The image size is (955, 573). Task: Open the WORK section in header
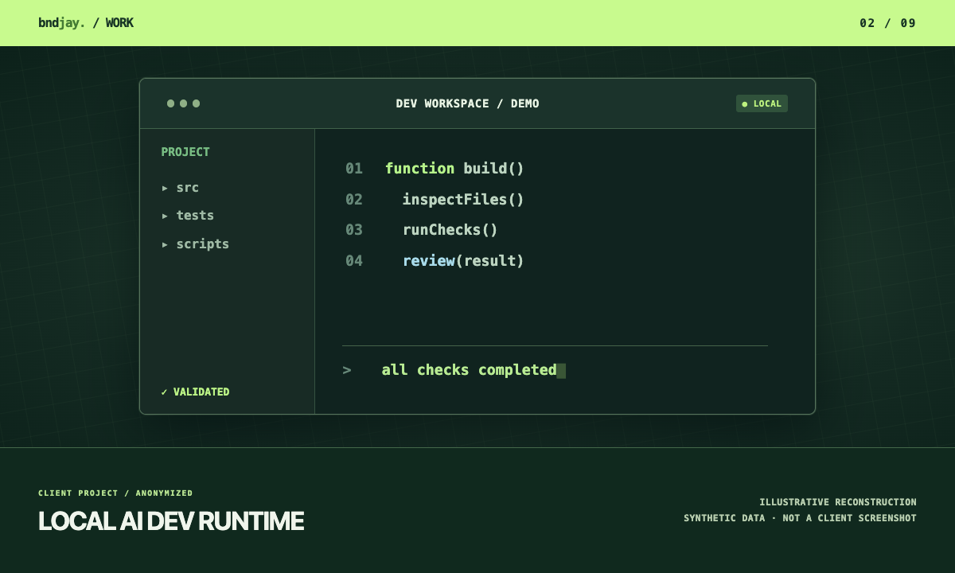click(x=119, y=23)
